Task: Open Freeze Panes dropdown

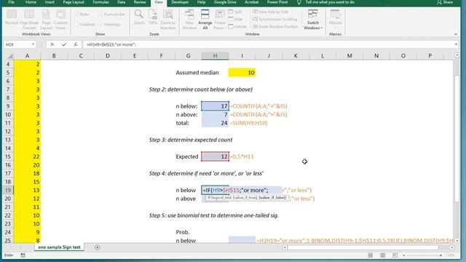Action: pyautogui.click(x=220, y=20)
